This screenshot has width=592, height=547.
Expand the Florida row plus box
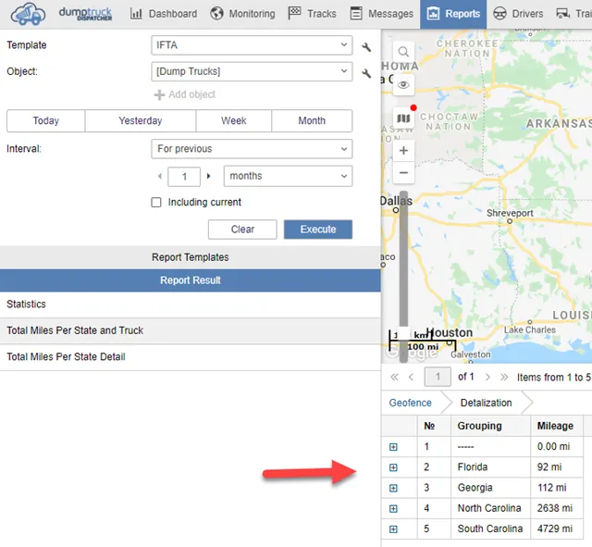393,467
